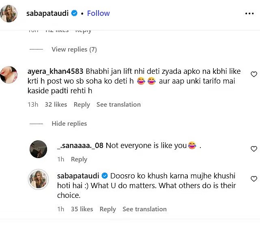Image resolution: width=260 pixels, height=225 pixels.
Task: Open sabapataudi's avatar in reply
Action: 39,179
